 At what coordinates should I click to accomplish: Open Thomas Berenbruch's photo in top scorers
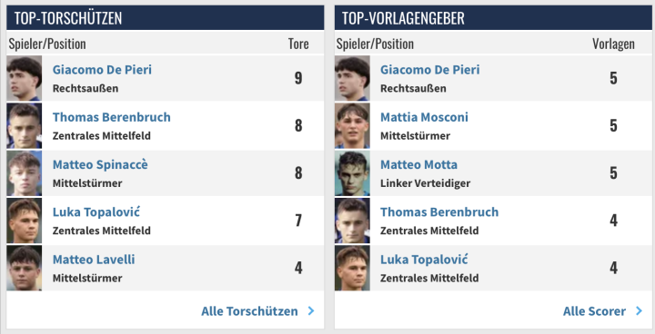coord(25,126)
